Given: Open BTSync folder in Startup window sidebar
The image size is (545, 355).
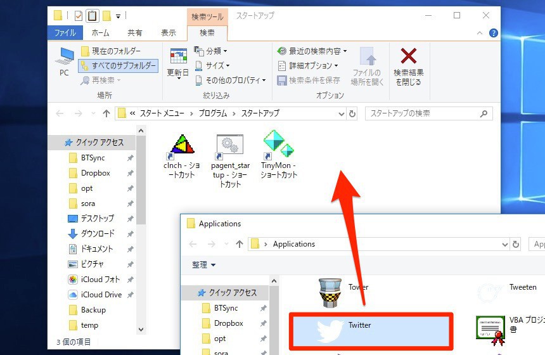Looking at the screenshot, I should coord(93,158).
